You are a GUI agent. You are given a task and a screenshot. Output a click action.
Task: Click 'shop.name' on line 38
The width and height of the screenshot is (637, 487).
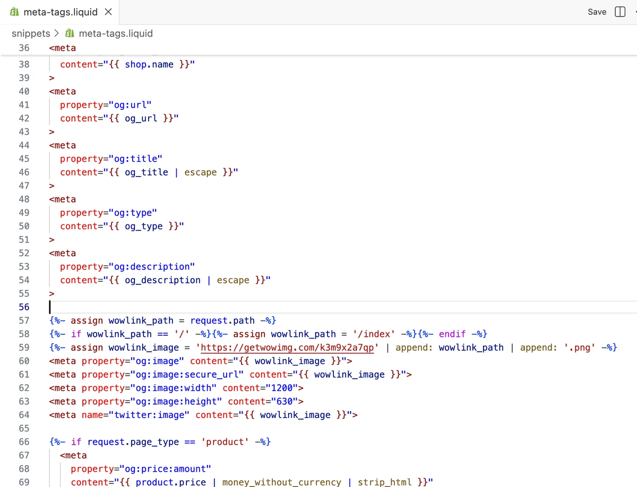point(149,65)
